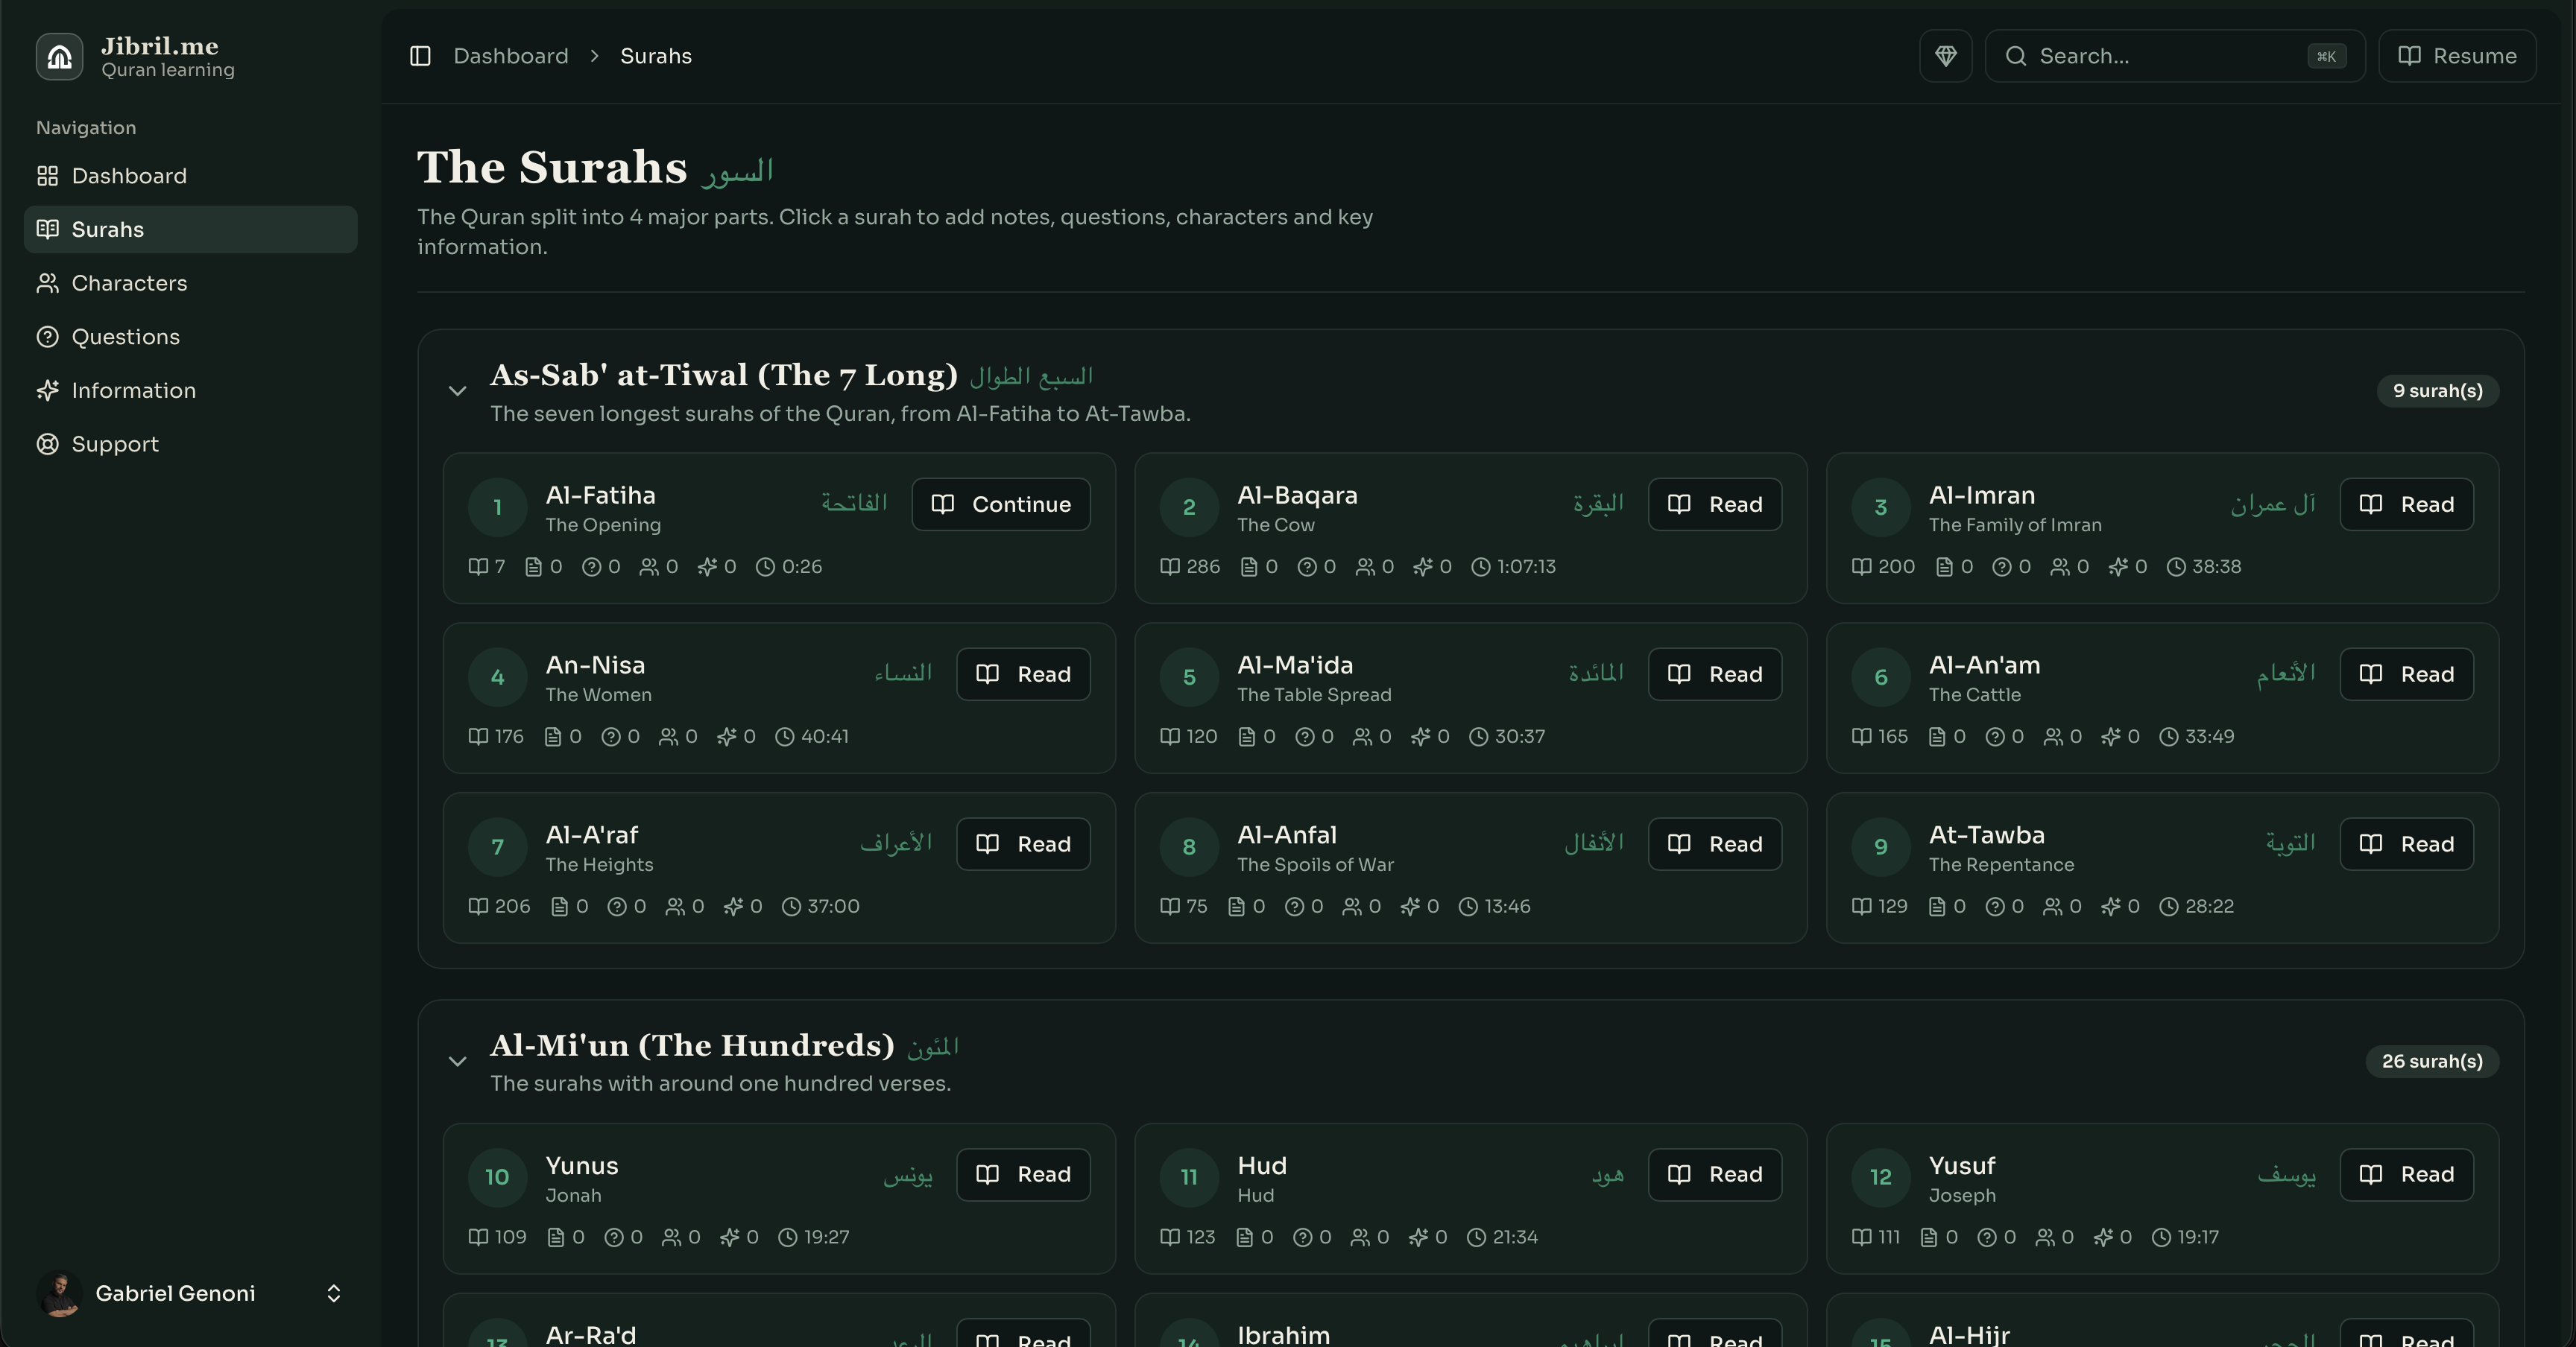Viewport: 2576px width, 1347px height.
Task: Open the Gabriel Genoni account switcher
Action: point(190,1293)
